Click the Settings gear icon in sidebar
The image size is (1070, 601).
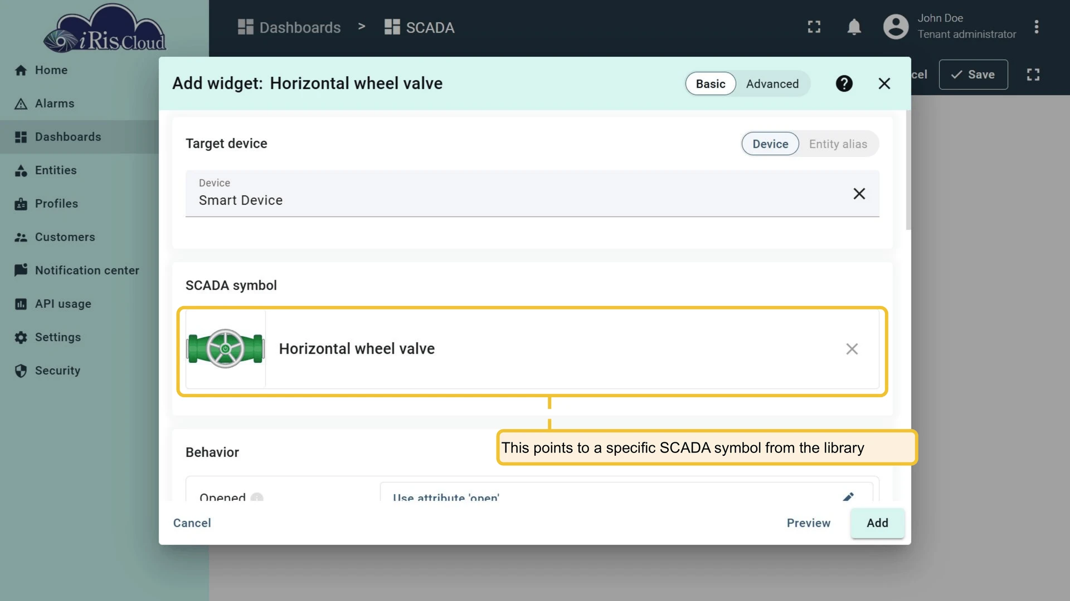(x=21, y=337)
